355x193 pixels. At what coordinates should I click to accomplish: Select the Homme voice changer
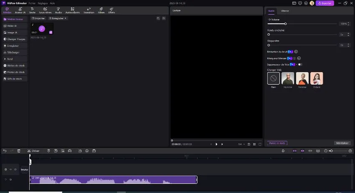pos(288,78)
